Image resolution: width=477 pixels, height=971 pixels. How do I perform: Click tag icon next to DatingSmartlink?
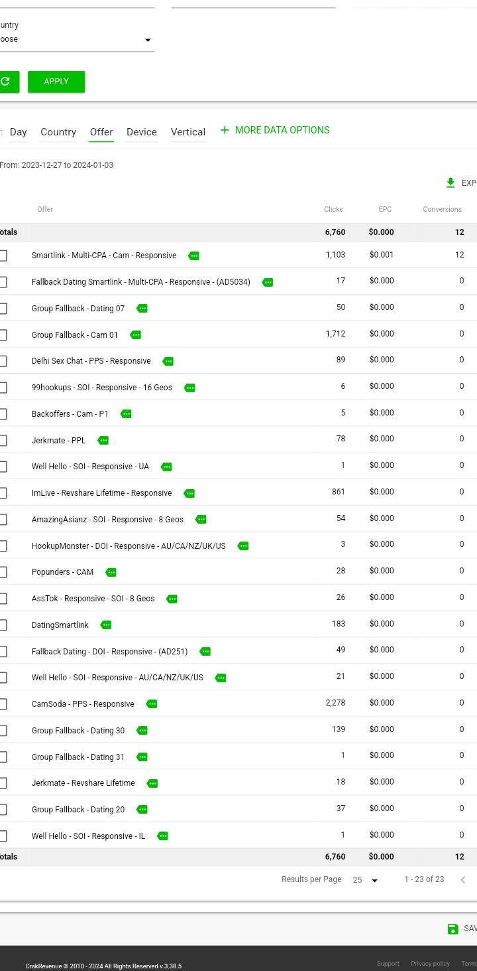point(105,625)
